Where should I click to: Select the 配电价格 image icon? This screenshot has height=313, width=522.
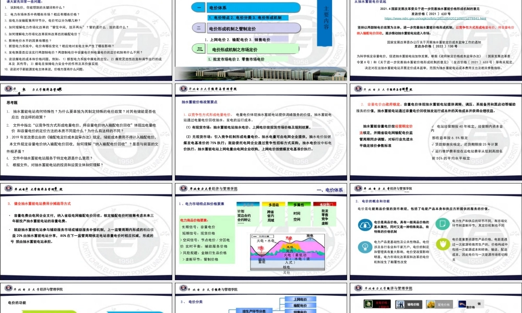click(431, 304)
